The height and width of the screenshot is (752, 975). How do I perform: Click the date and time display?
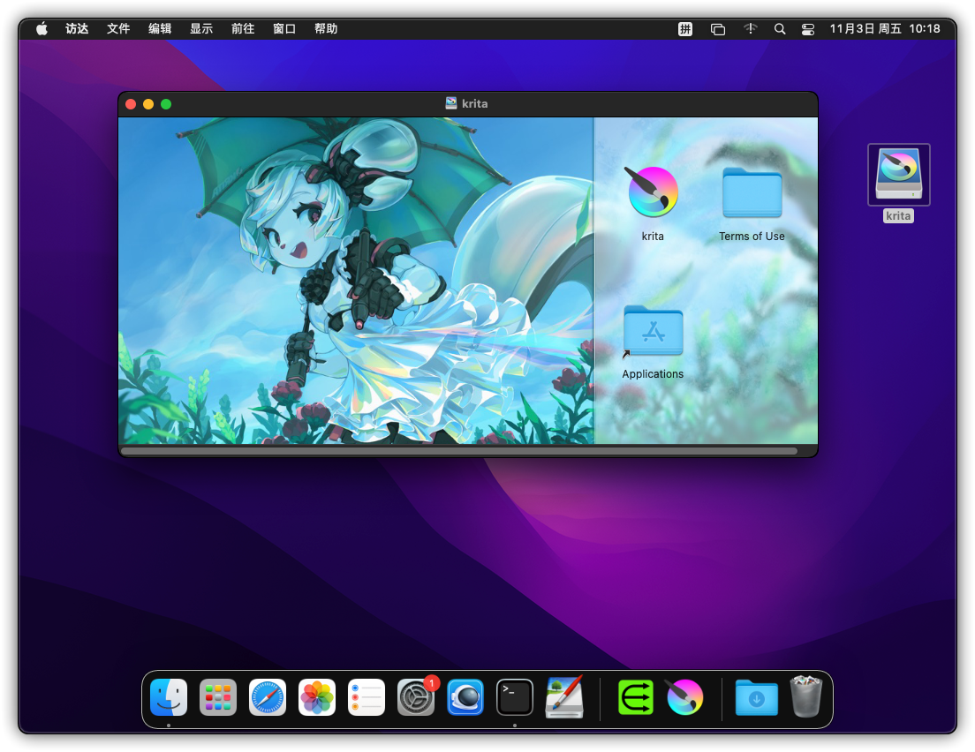tap(885, 28)
